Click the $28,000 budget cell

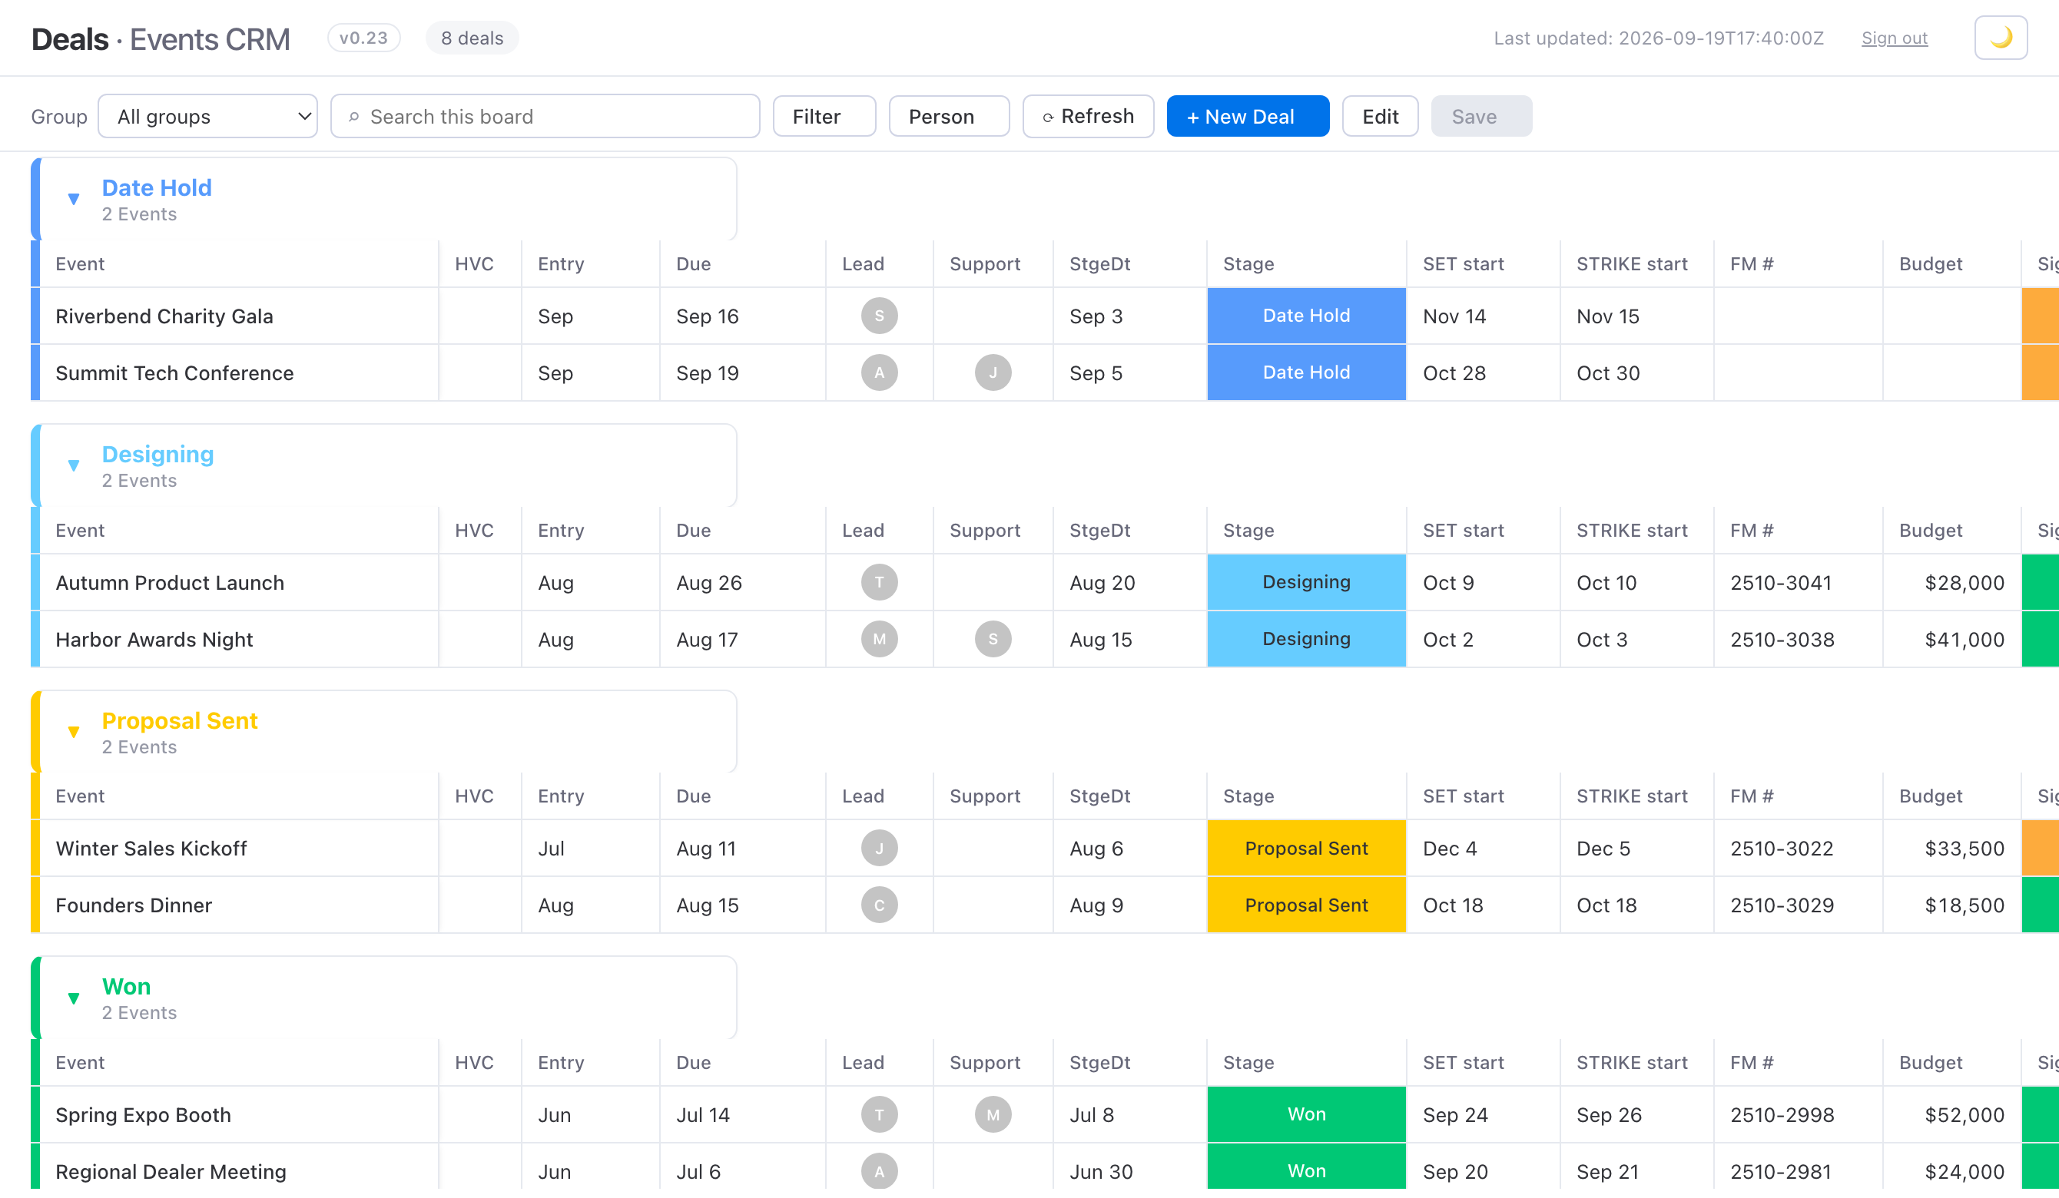click(x=1952, y=583)
